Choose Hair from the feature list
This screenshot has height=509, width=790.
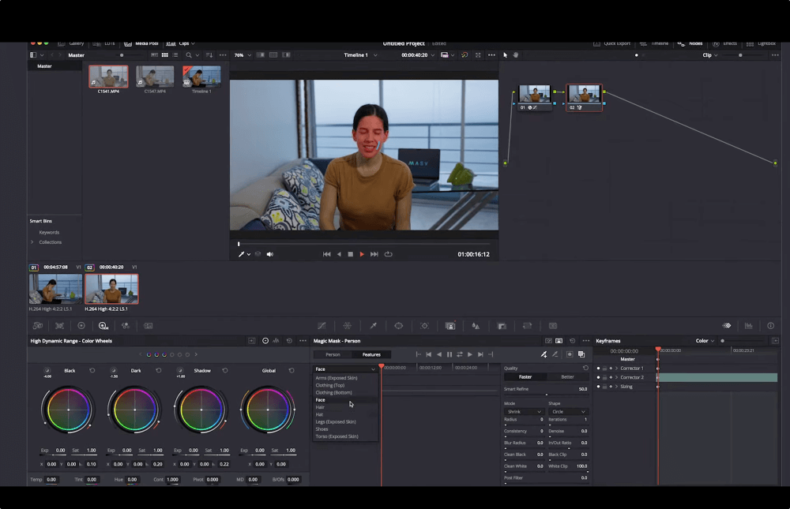345,407
